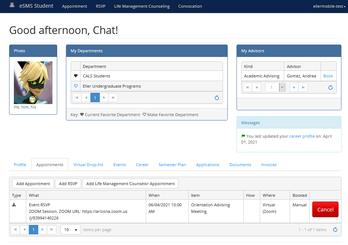This screenshot has width=348, height=245.
Task: Open the items per page dropdown
Action: point(71,230)
